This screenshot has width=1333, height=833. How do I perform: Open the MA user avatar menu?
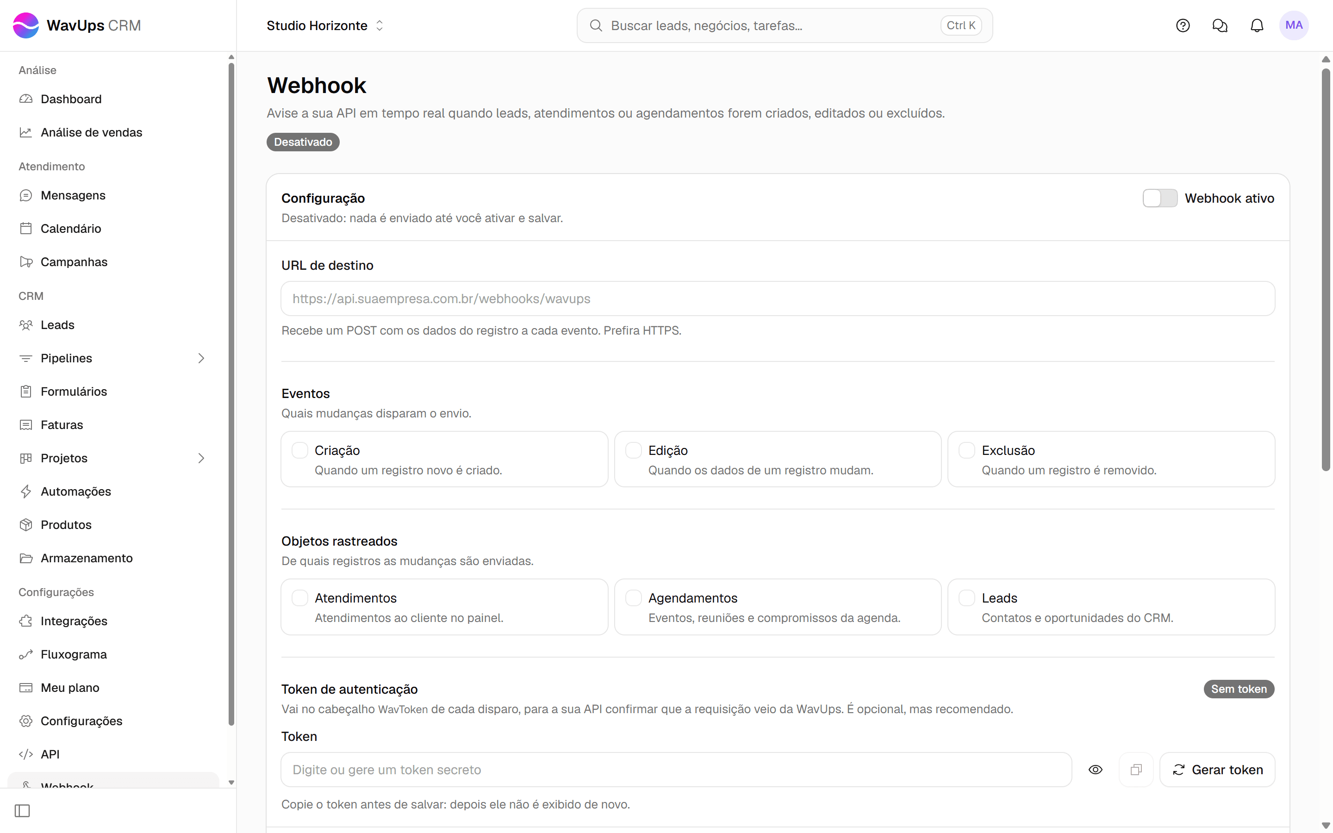[1294, 25]
